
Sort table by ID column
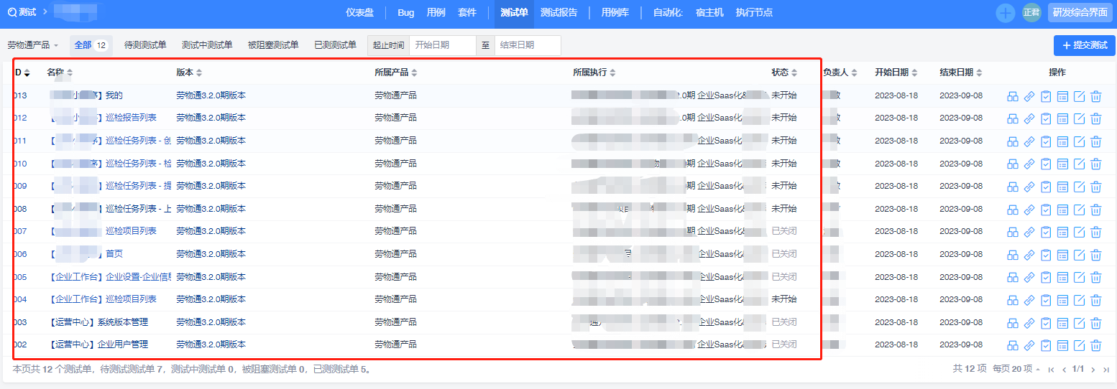(x=22, y=72)
